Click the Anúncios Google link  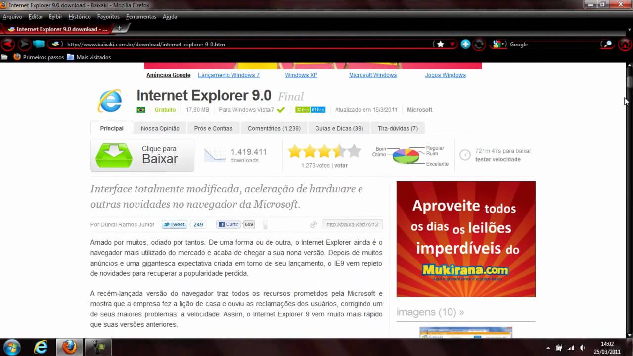click(x=168, y=75)
